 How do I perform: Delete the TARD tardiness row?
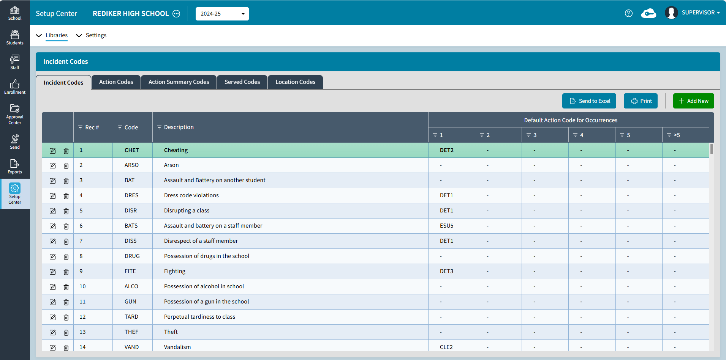[x=66, y=317]
